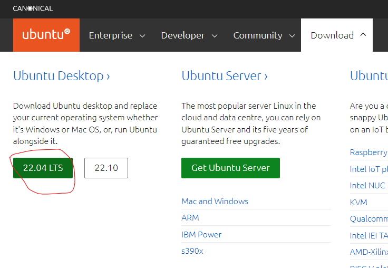Open the KVM link

[x=358, y=203]
